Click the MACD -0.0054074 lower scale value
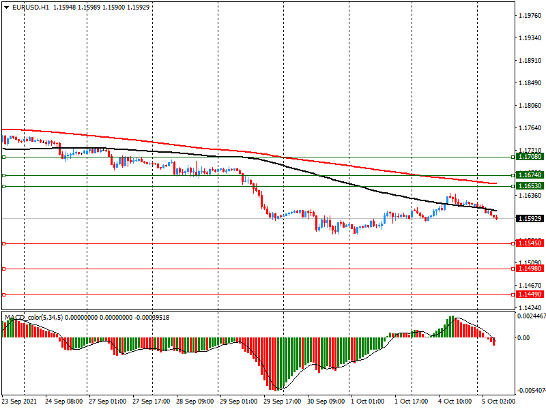 pos(532,390)
